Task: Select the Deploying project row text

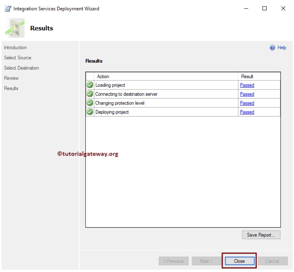Action: (x=112, y=112)
